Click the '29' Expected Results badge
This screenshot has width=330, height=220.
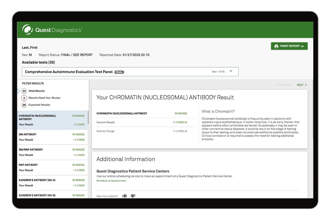24,105
